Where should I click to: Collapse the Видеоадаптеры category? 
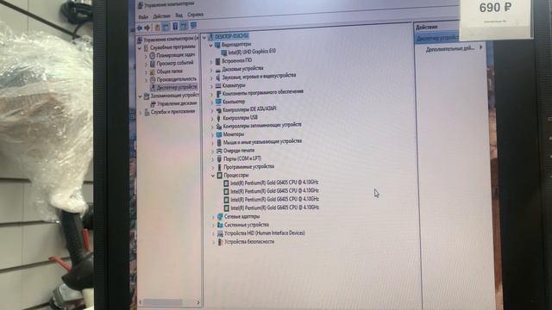point(210,45)
